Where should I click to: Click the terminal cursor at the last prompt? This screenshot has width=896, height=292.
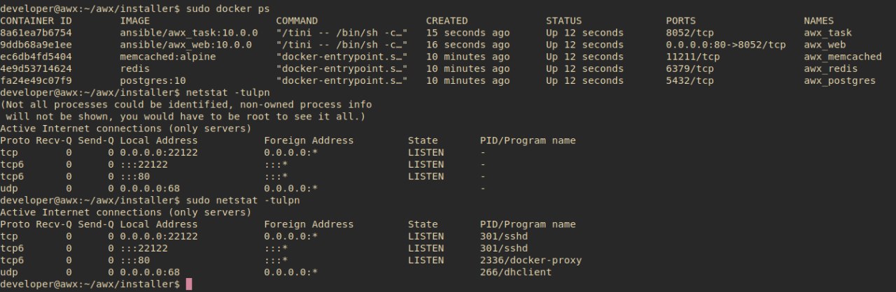tap(189, 284)
